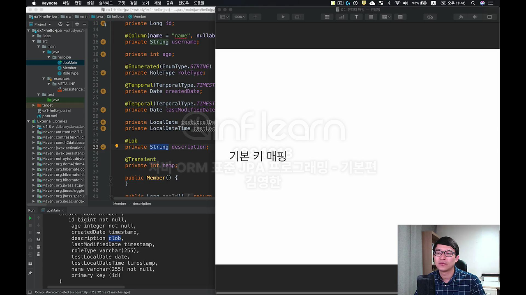526x295 pixels.
Task: Open macOS Spotlight search icon
Action: (473, 3)
